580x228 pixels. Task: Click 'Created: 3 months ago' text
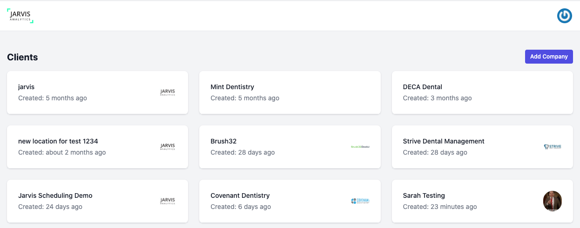coord(438,98)
